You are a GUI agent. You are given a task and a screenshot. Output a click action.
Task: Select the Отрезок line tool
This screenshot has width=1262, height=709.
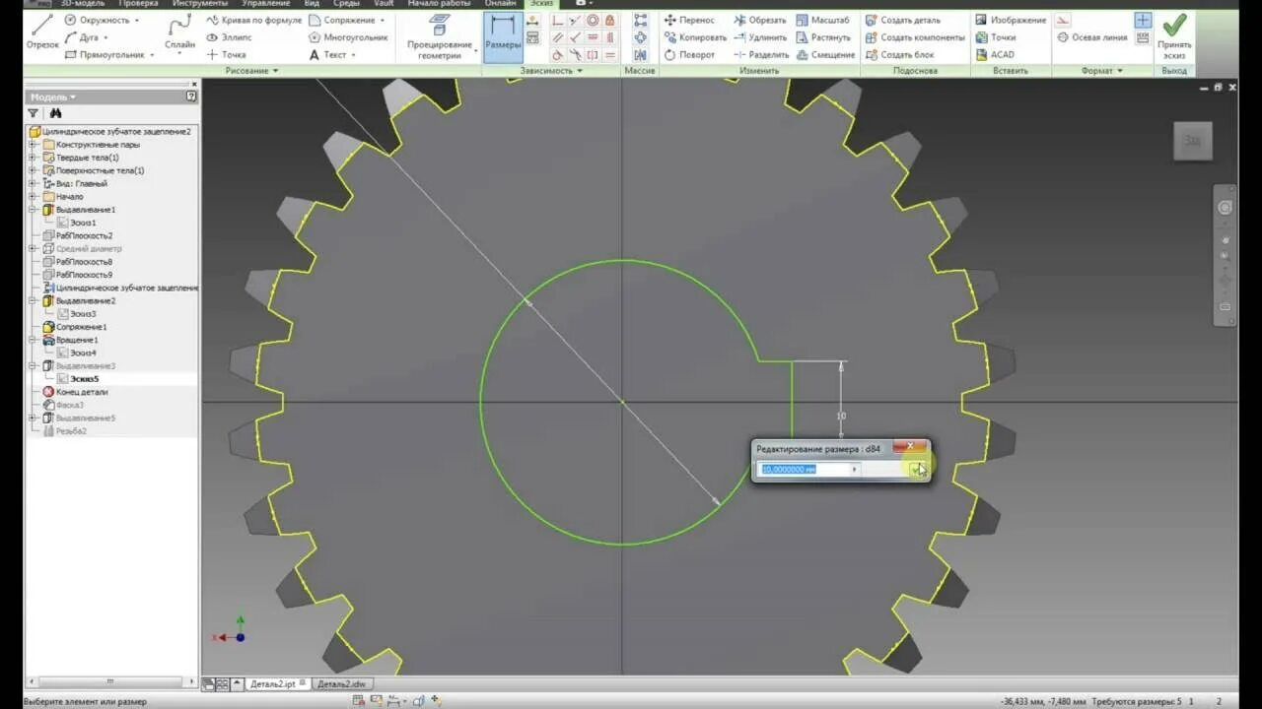point(42,32)
